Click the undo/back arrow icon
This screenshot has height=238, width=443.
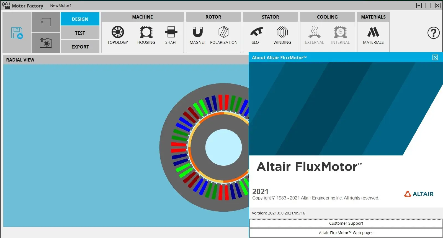point(46,22)
